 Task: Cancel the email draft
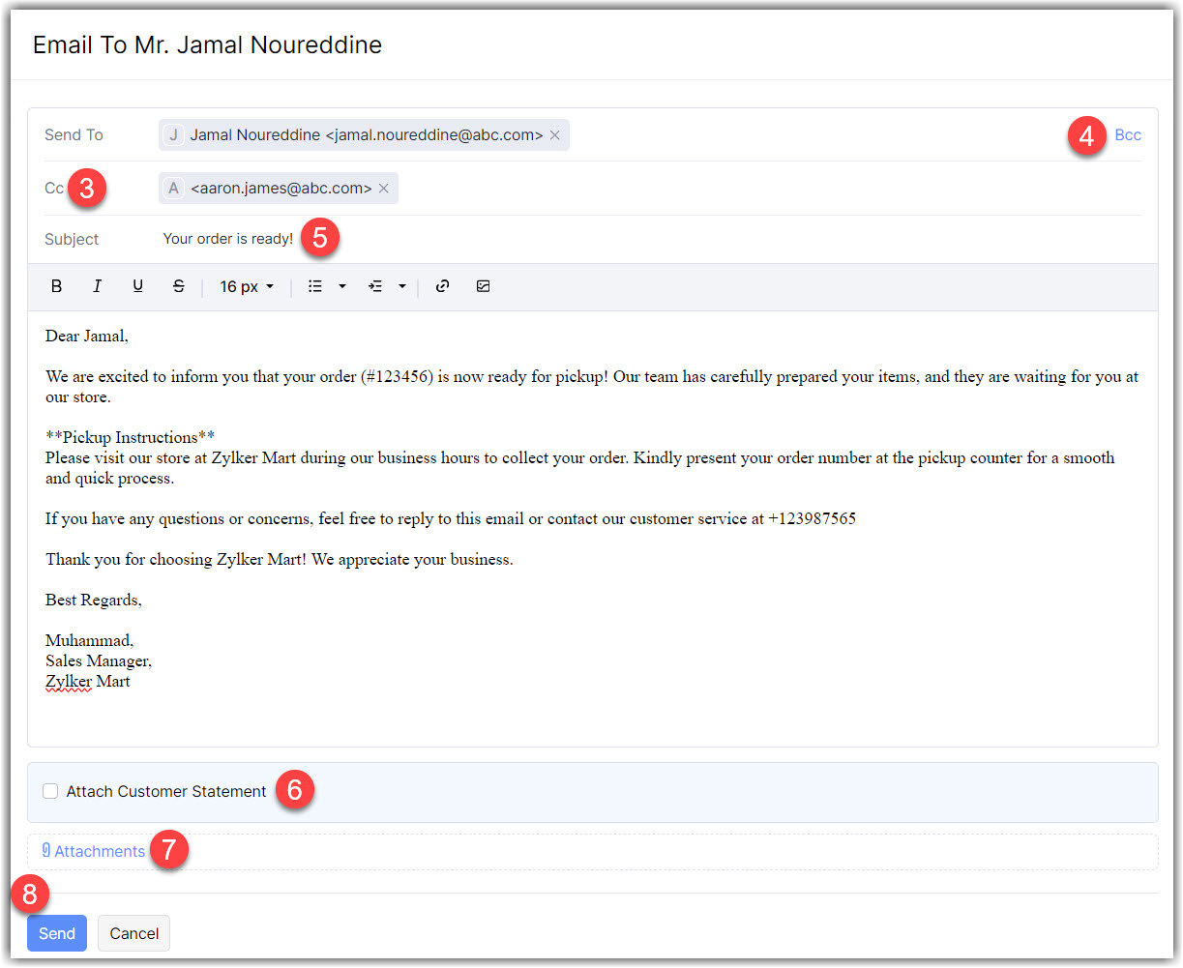click(x=133, y=933)
